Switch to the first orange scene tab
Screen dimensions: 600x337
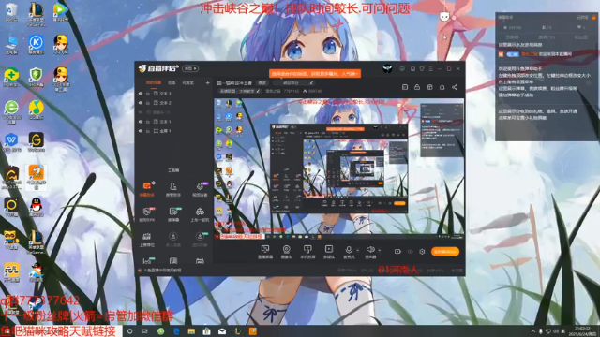154,83
